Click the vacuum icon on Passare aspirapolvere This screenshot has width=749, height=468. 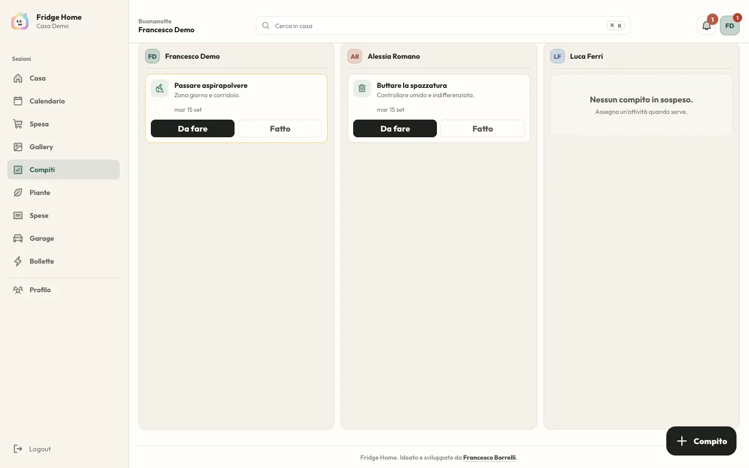click(x=160, y=88)
